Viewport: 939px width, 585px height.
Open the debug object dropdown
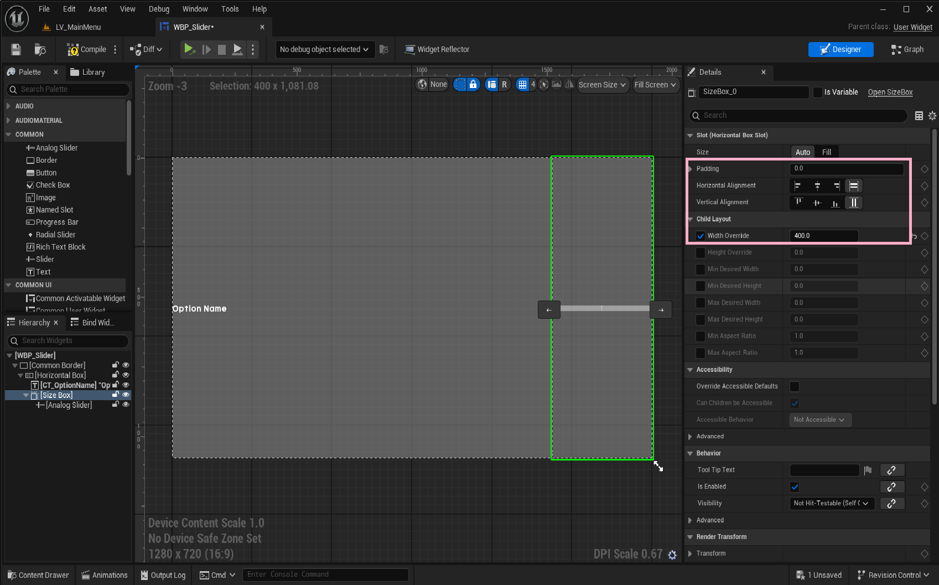[x=324, y=49]
